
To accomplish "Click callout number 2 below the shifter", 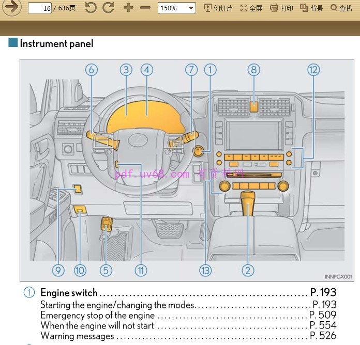I will click(248, 270).
